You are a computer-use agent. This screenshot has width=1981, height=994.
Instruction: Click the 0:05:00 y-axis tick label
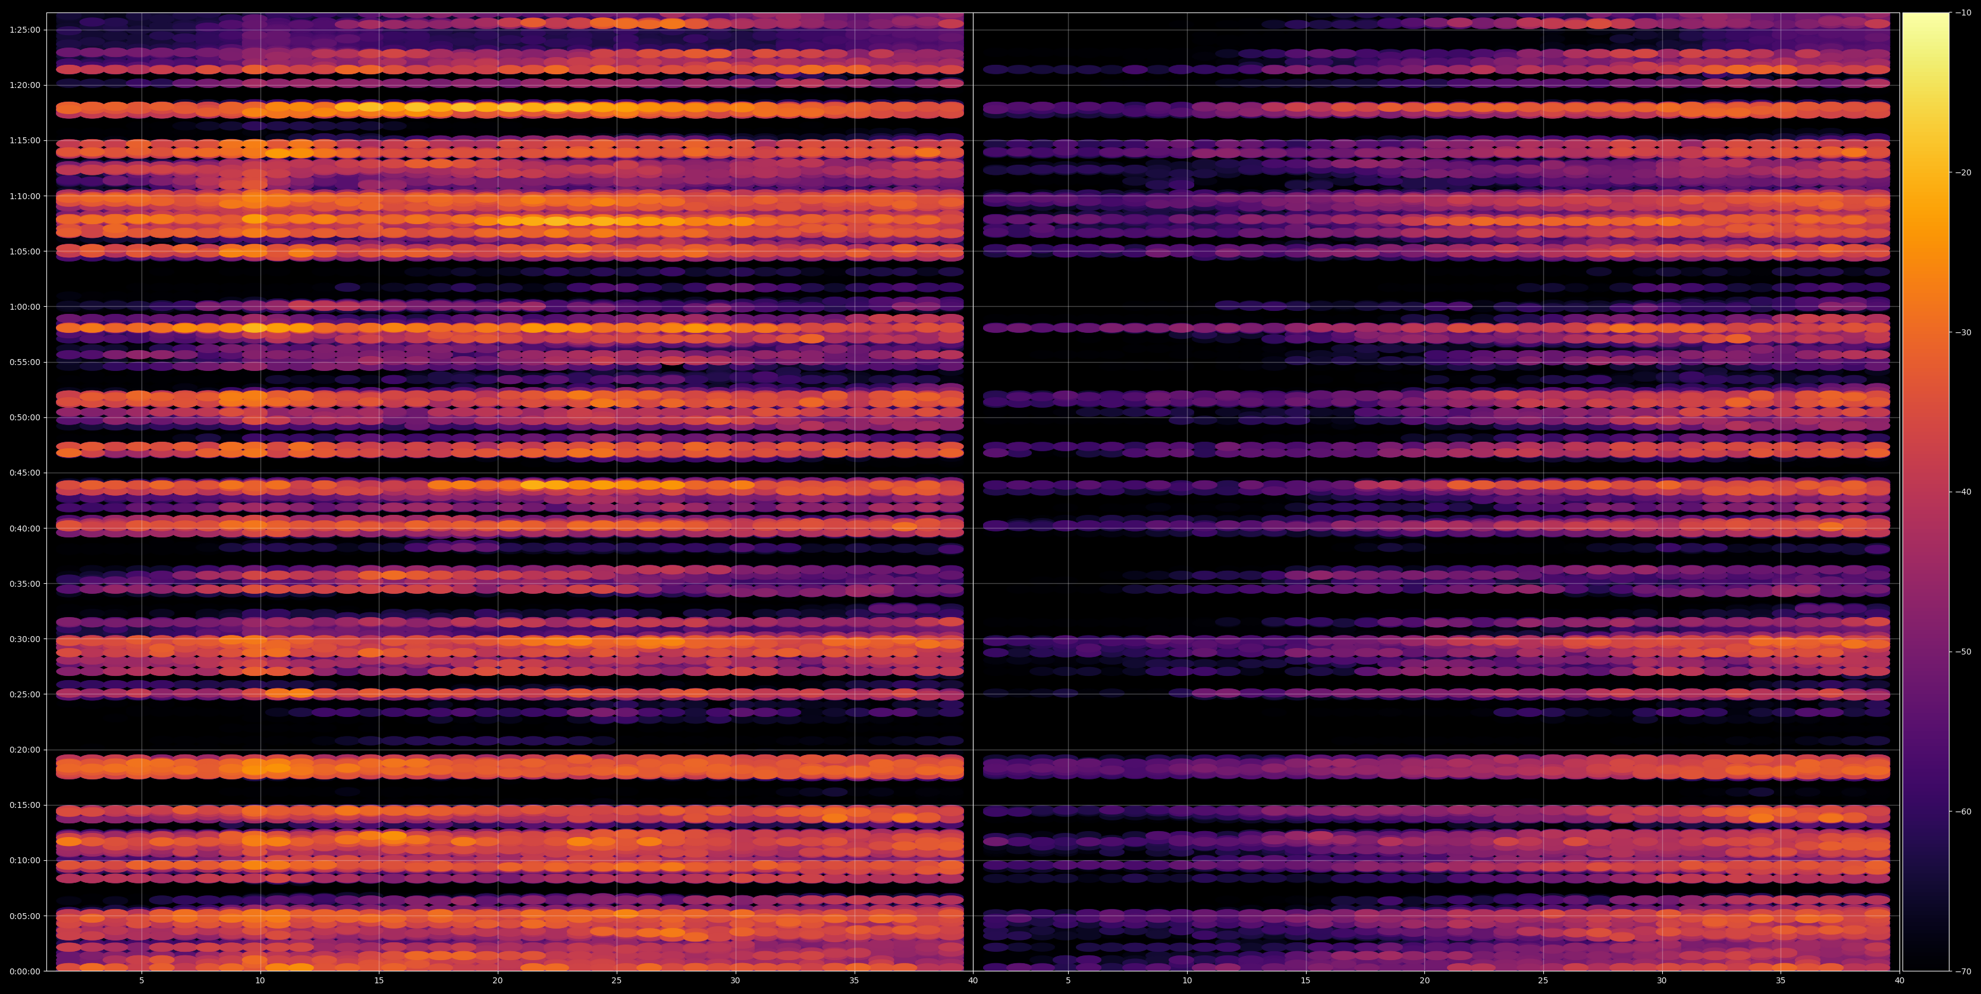[24, 916]
